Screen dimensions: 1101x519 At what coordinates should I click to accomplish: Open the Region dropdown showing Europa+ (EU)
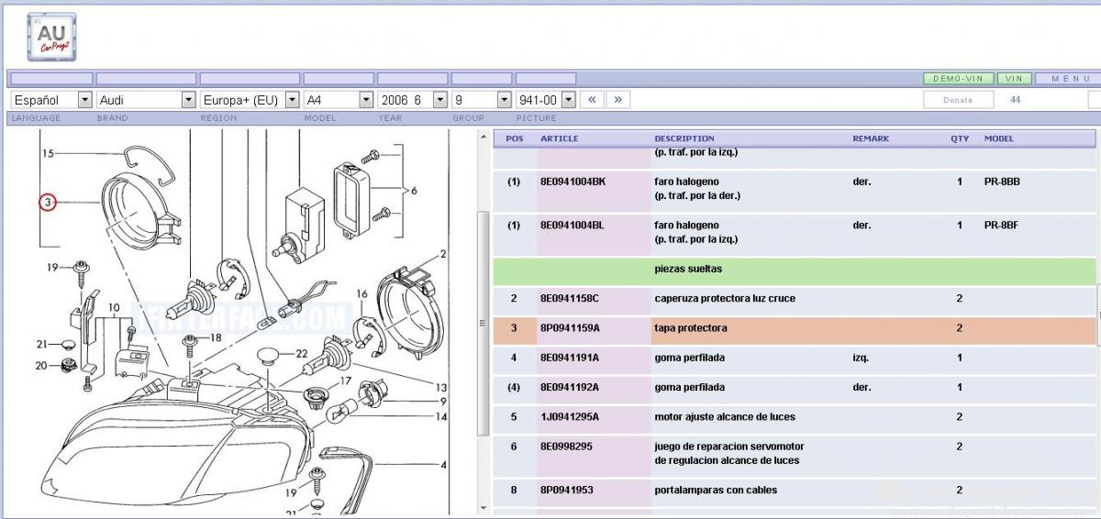(250, 99)
